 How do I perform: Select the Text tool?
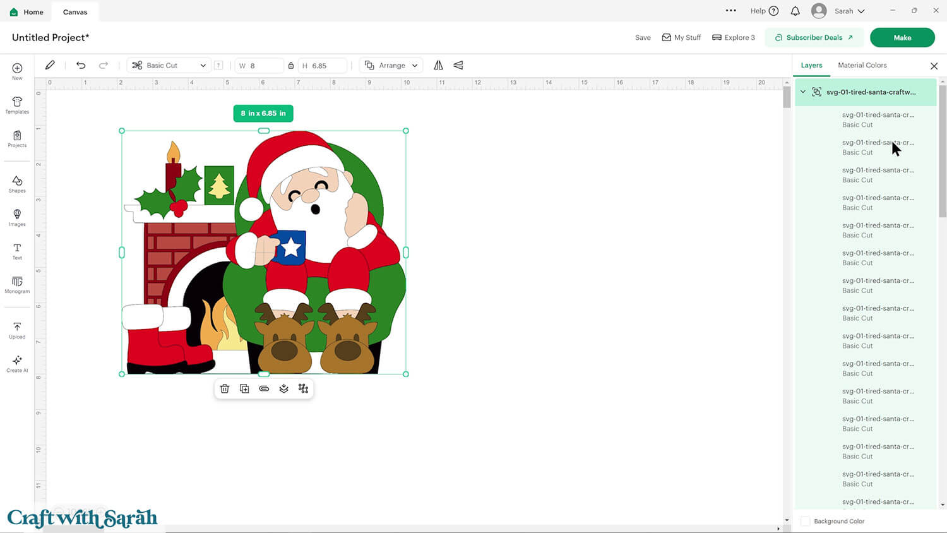tap(16, 251)
